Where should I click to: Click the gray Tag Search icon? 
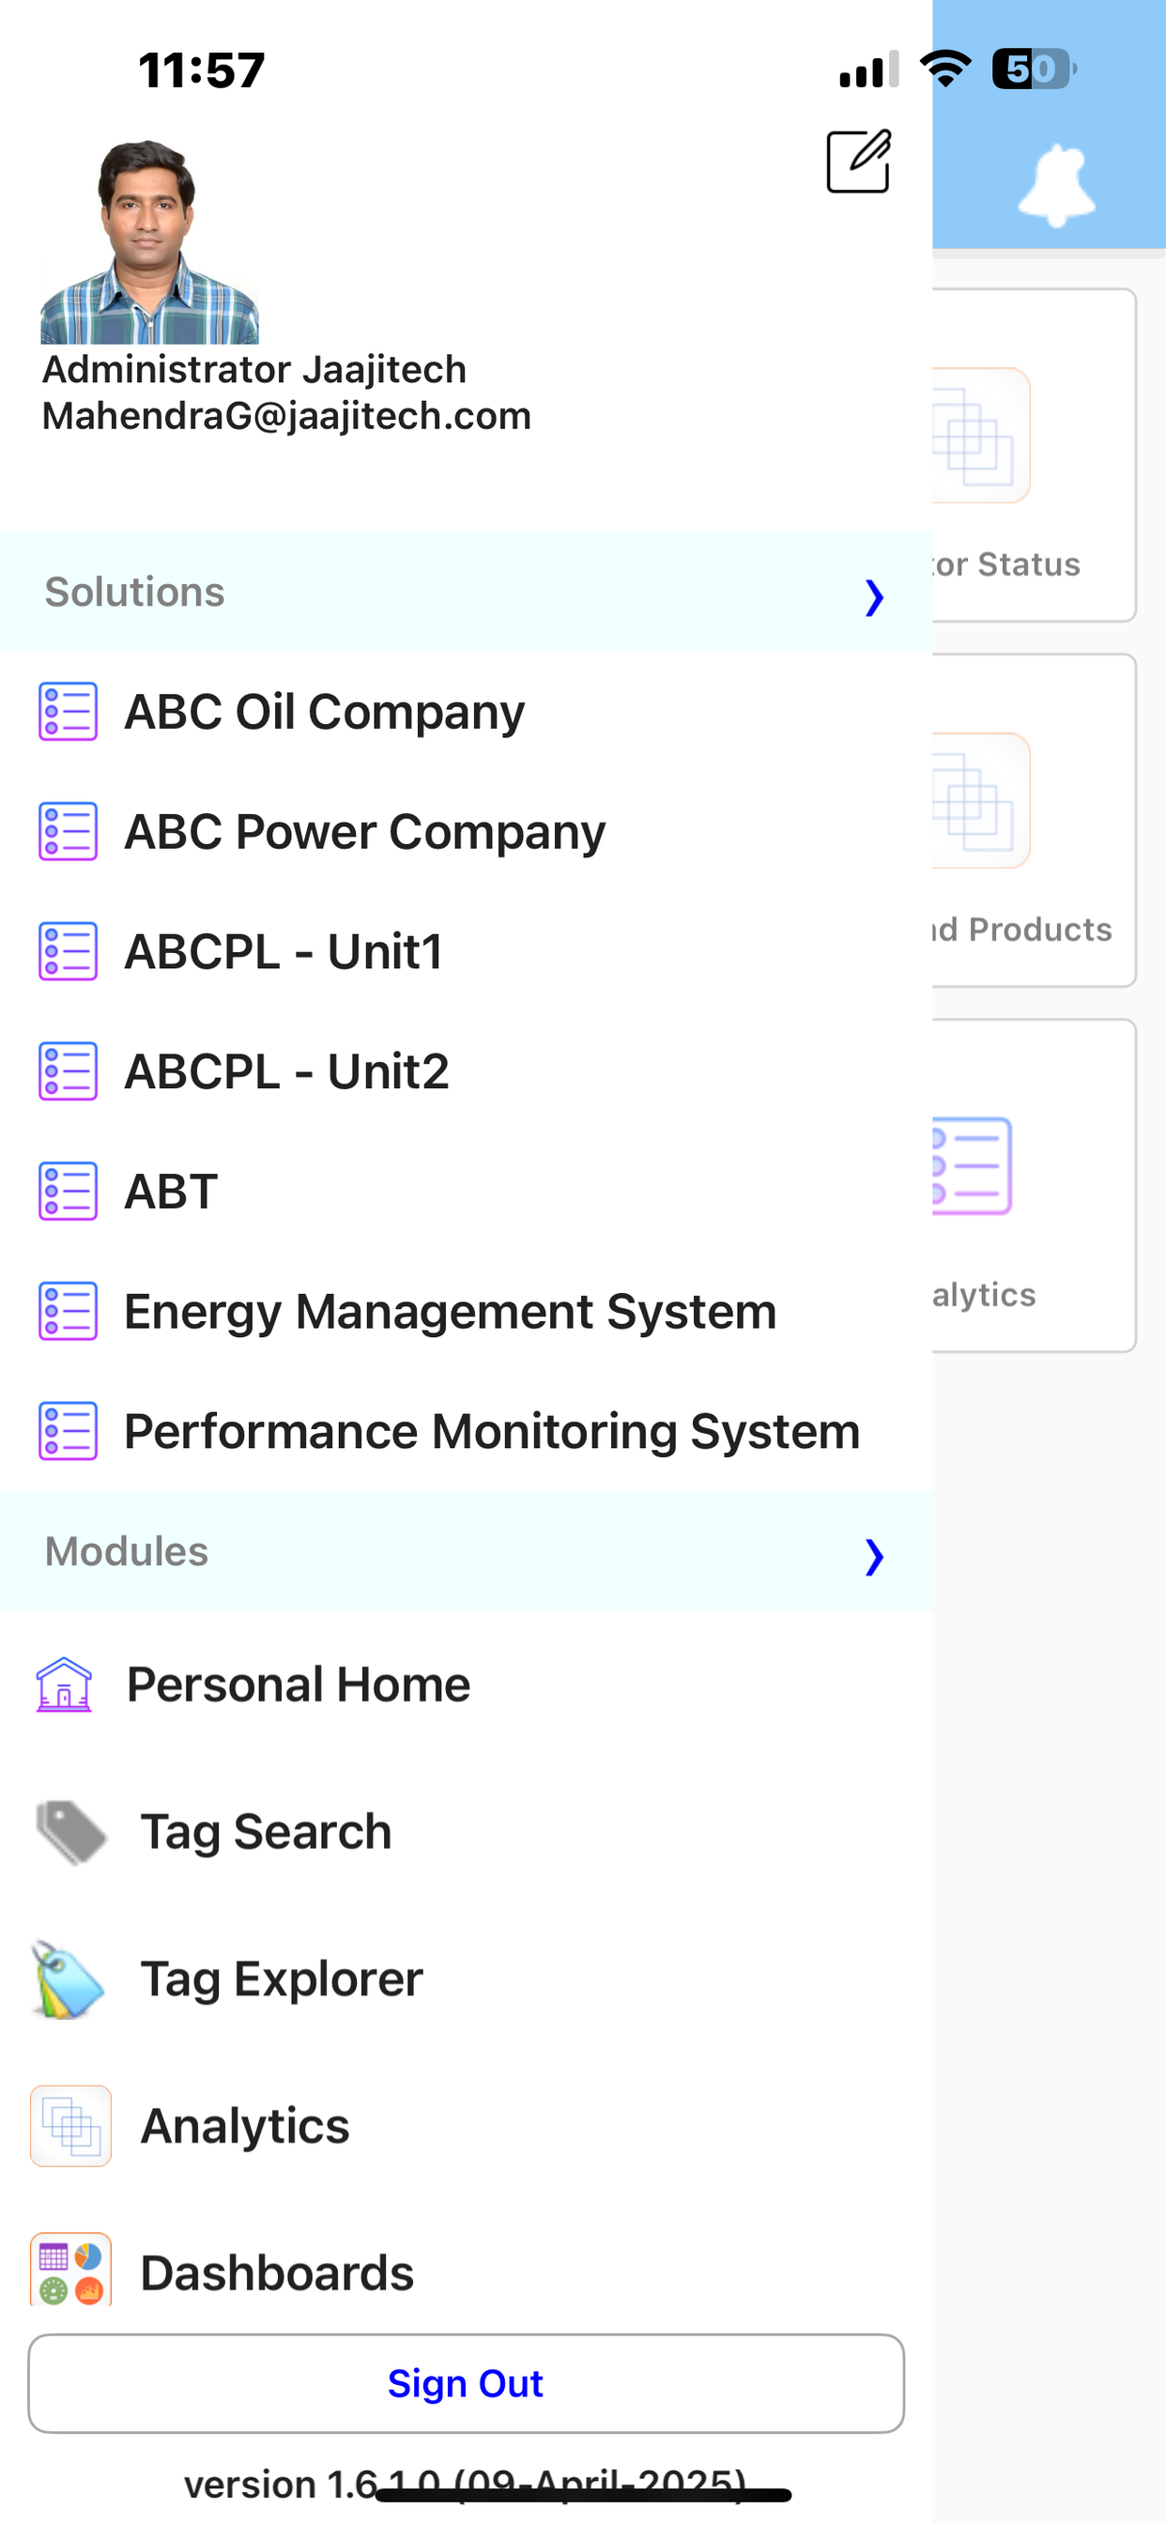(70, 1831)
